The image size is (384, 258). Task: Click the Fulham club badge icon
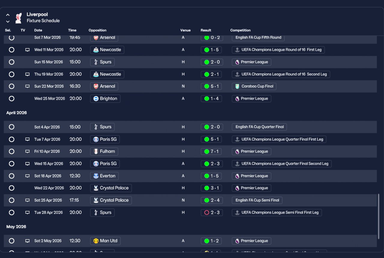click(x=96, y=151)
